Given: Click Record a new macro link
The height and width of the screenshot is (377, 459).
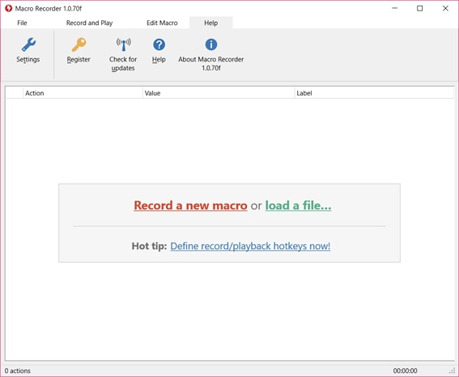Looking at the screenshot, I should pyautogui.click(x=190, y=205).
